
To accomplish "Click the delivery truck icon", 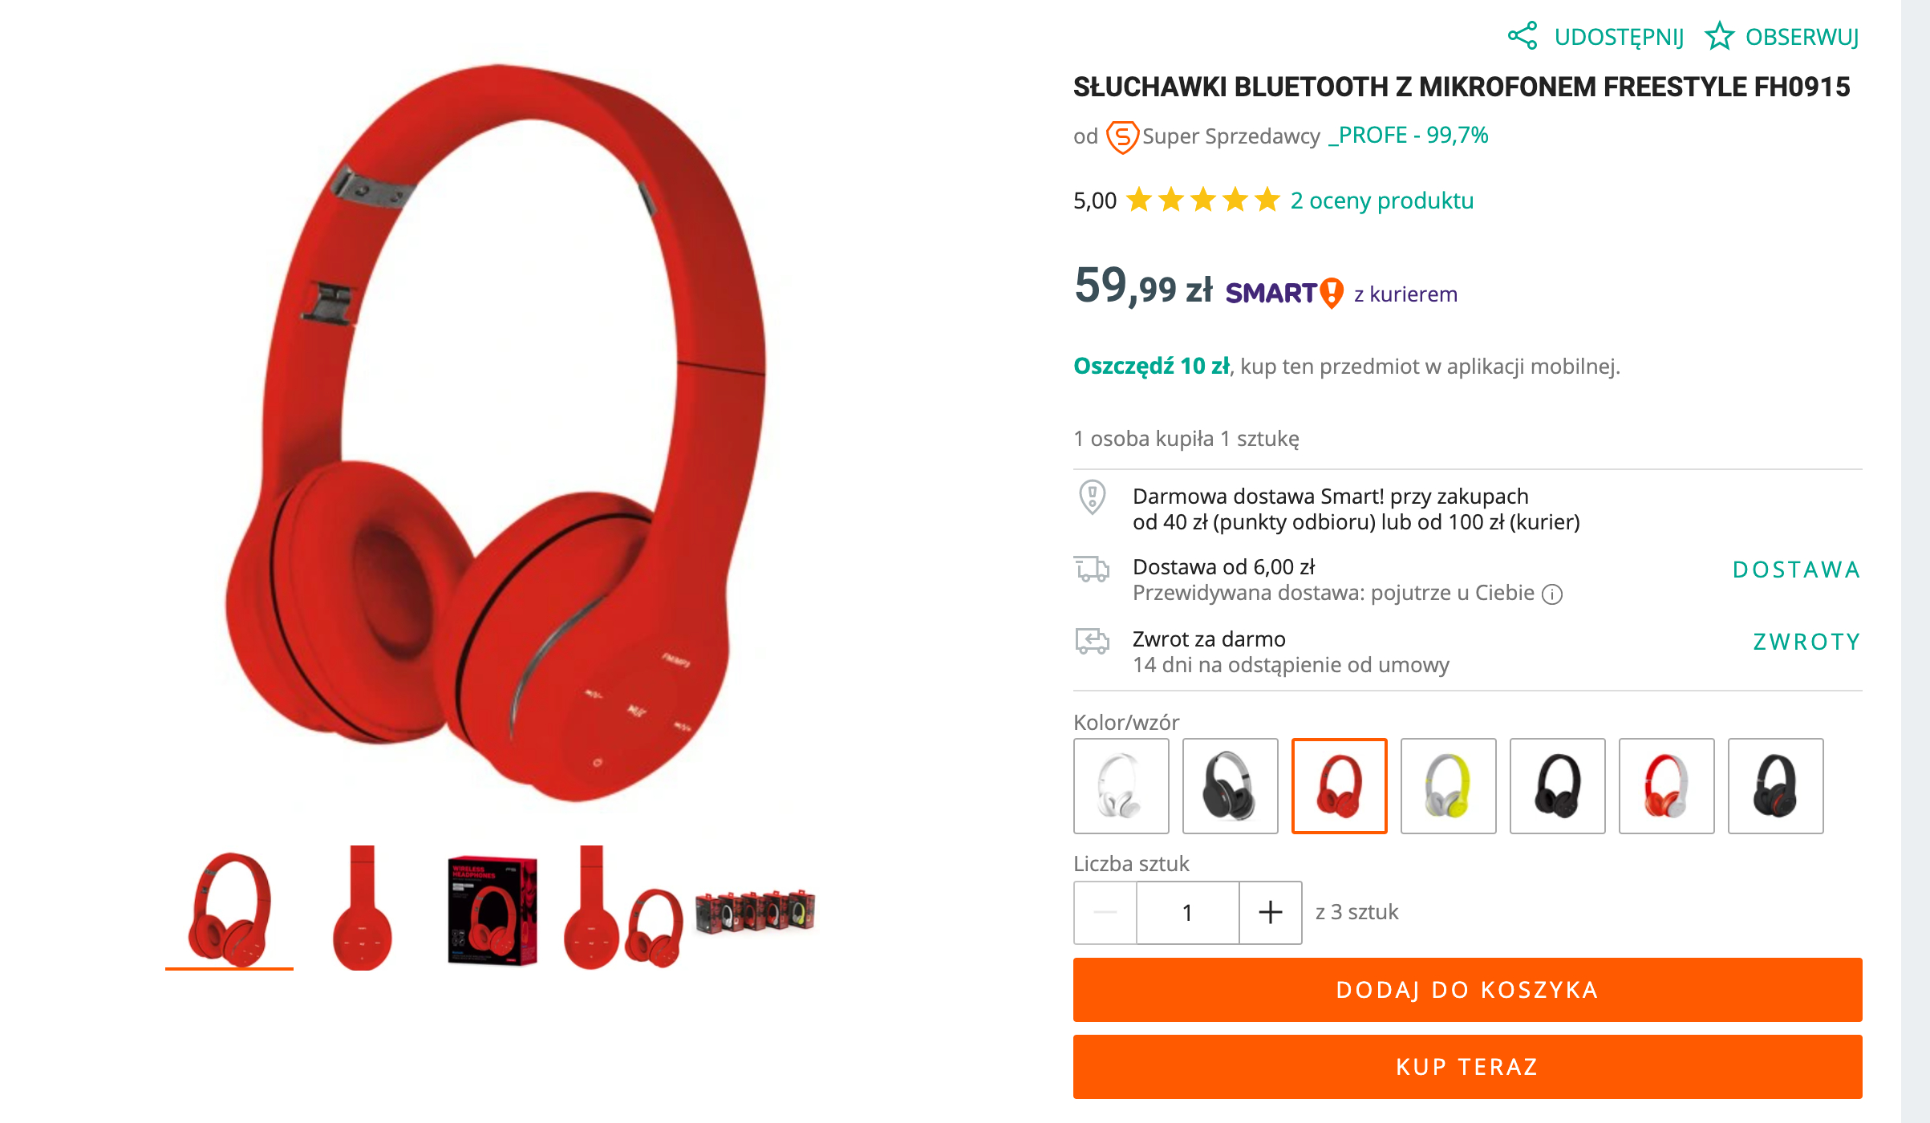I will coord(1092,569).
